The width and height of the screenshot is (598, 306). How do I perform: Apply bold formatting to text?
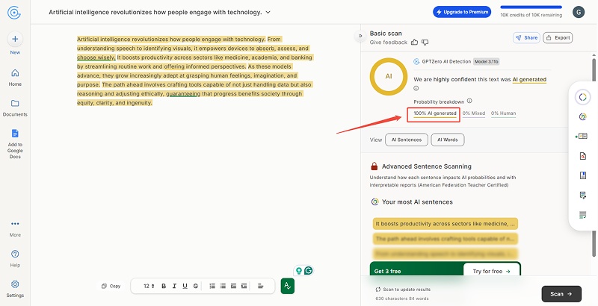coord(164,286)
